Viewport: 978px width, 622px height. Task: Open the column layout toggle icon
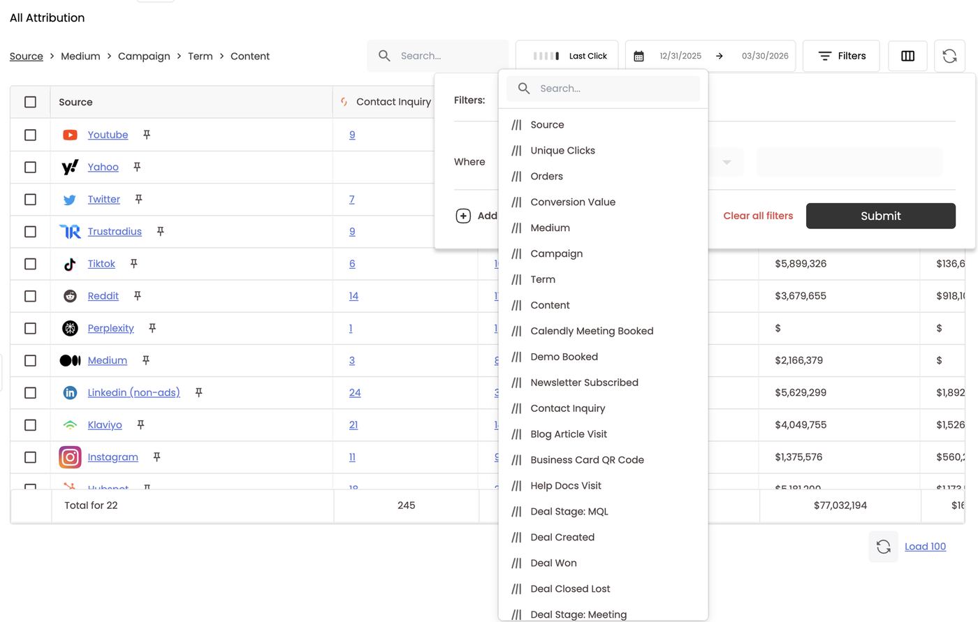[907, 56]
